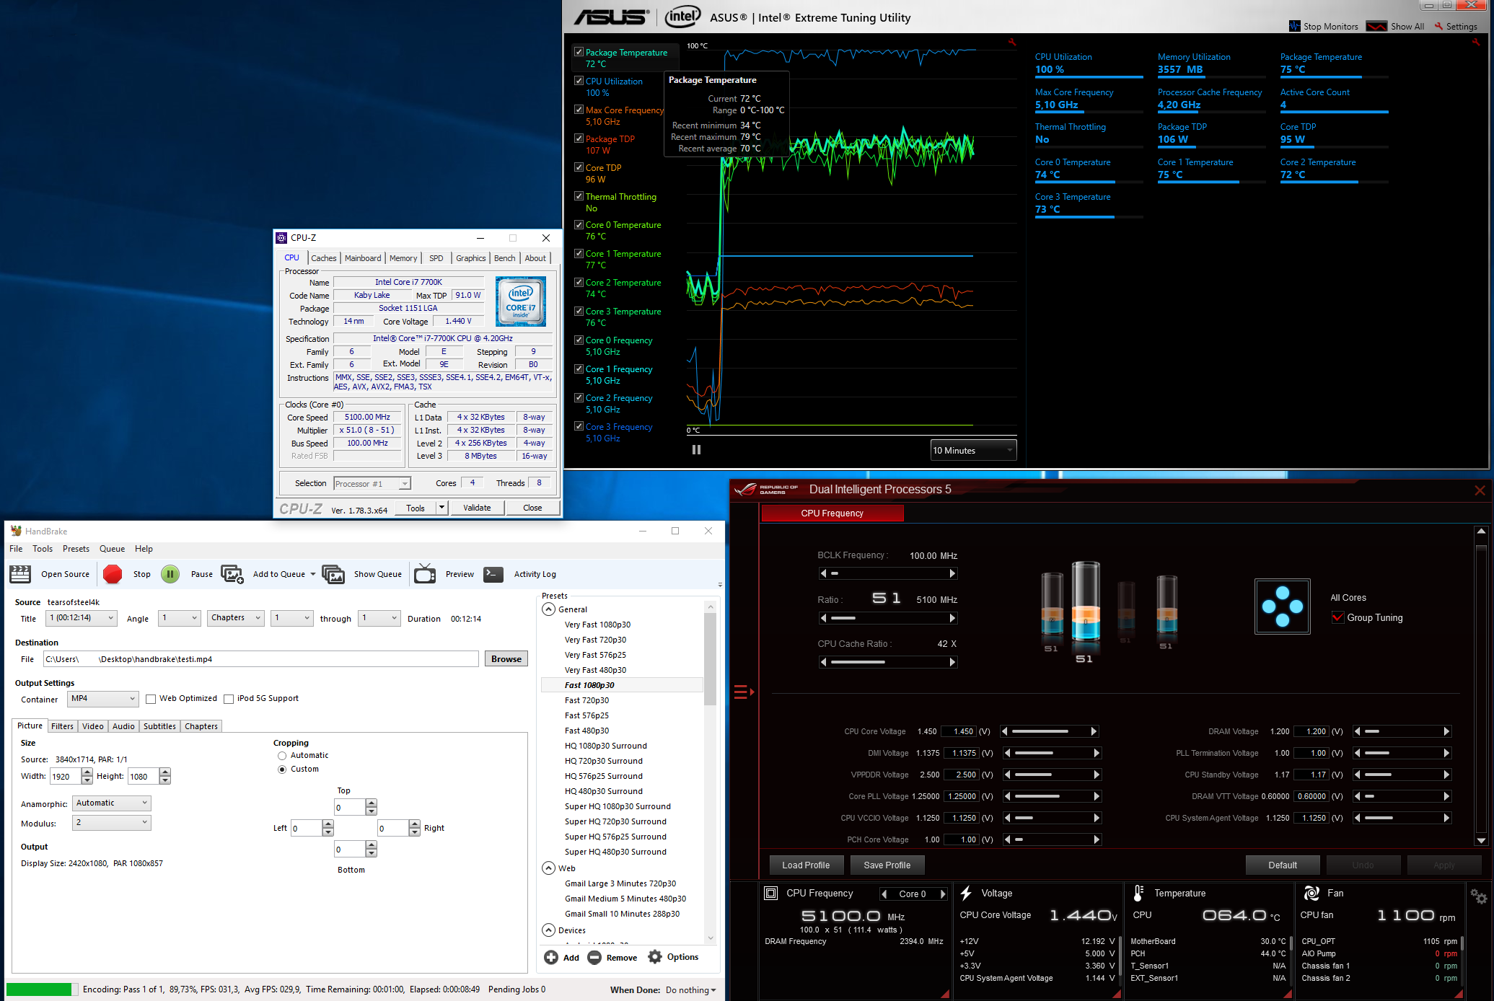Open XTU Settings wrench icon

pos(1438,26)
